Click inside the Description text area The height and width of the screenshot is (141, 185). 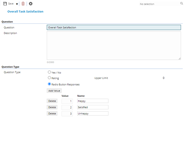point(113,45)
